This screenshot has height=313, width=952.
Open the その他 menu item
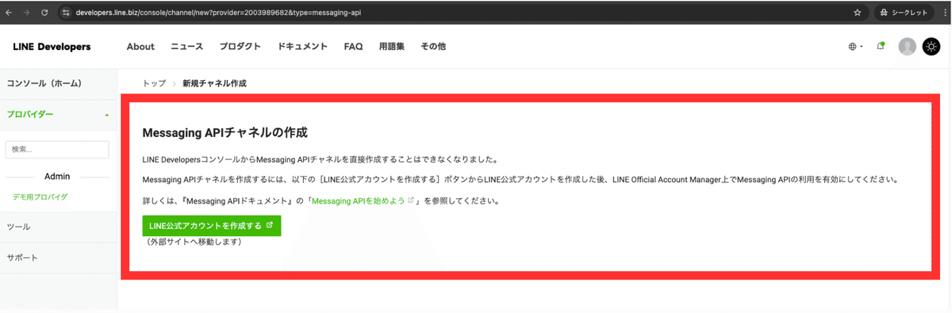433,47
